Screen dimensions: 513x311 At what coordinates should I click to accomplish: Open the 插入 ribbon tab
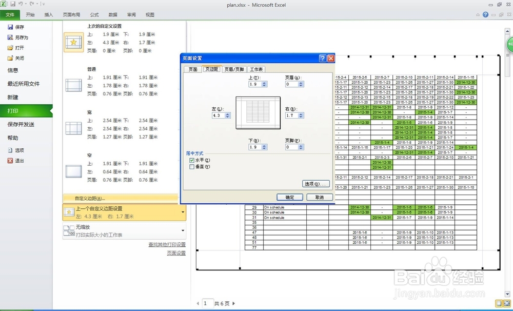(x=48, y=15)
